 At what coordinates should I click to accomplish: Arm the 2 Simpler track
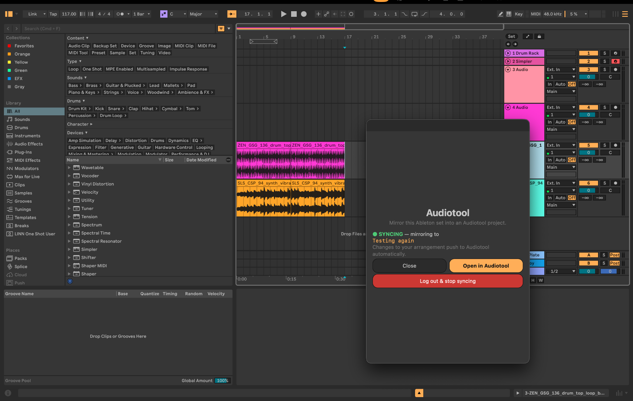coord(615,61)
